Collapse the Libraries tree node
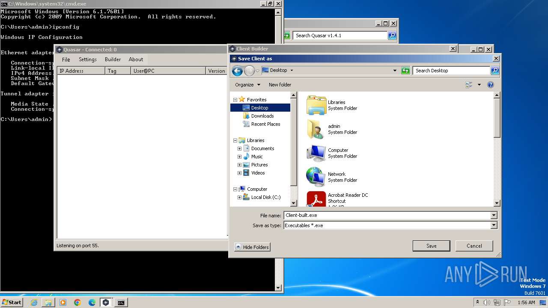This screenshot has width=548, height=308. pos(235,140)
